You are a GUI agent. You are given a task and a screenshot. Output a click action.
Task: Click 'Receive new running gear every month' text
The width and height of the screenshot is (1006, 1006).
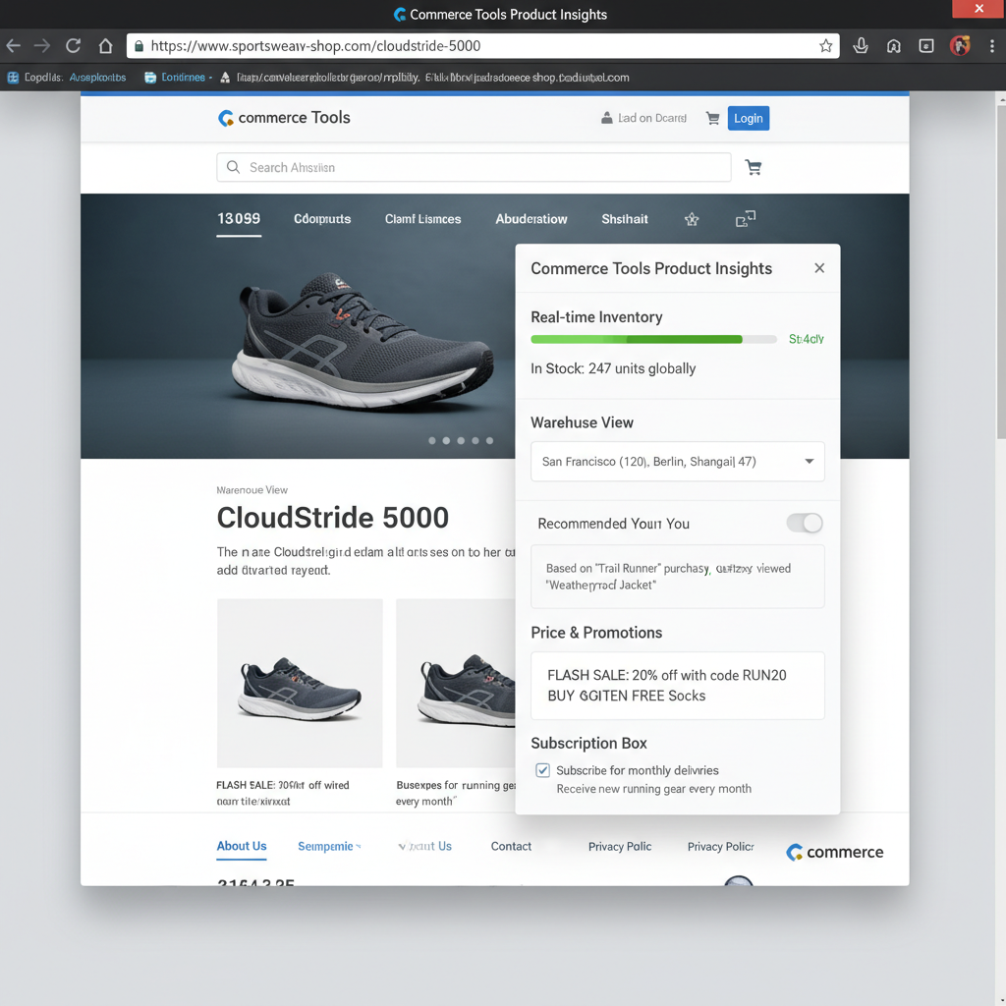click(x=653, y=789)
